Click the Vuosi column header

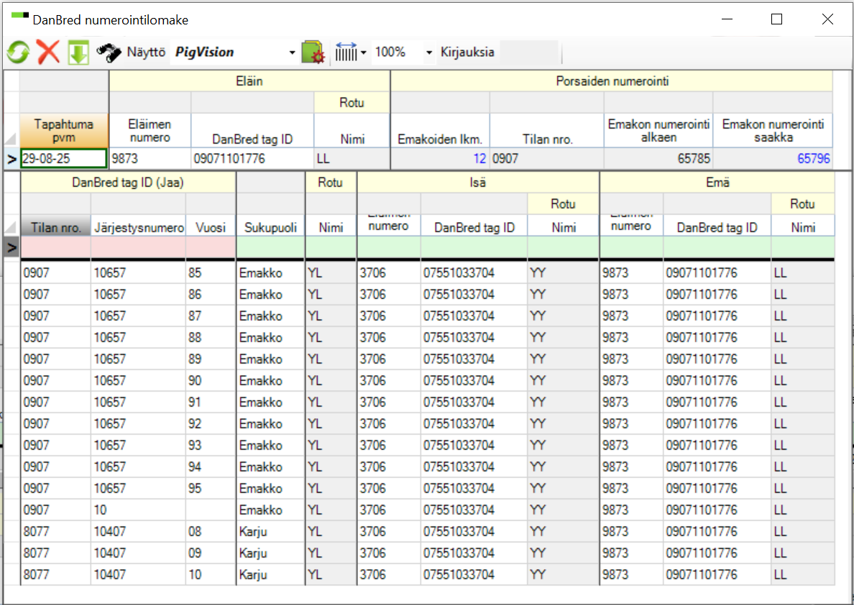[211, 226]
